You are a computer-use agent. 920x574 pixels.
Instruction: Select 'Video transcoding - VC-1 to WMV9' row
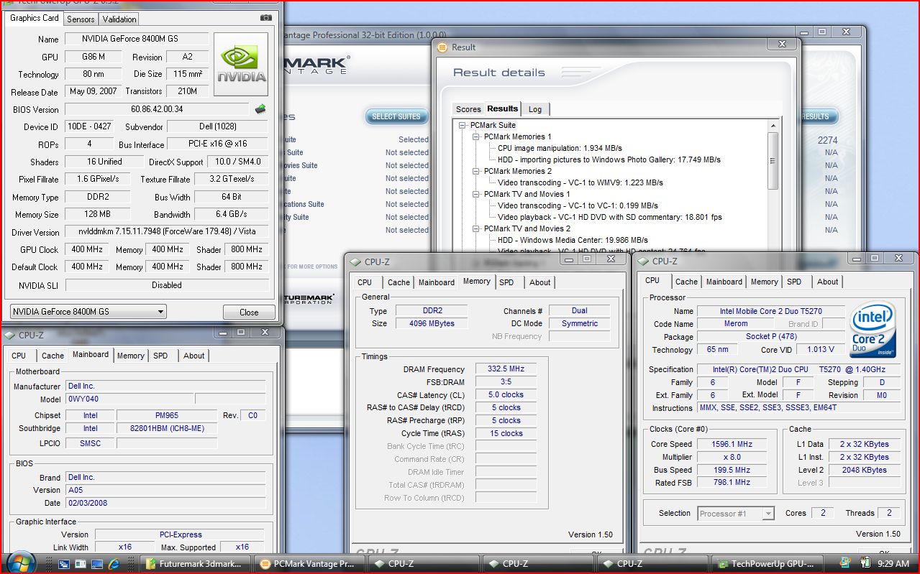[x=580, y=182]
